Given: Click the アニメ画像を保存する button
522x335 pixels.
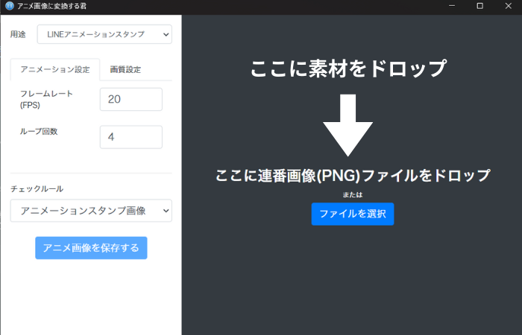Looking at the screenshot, I should [91, 248].
